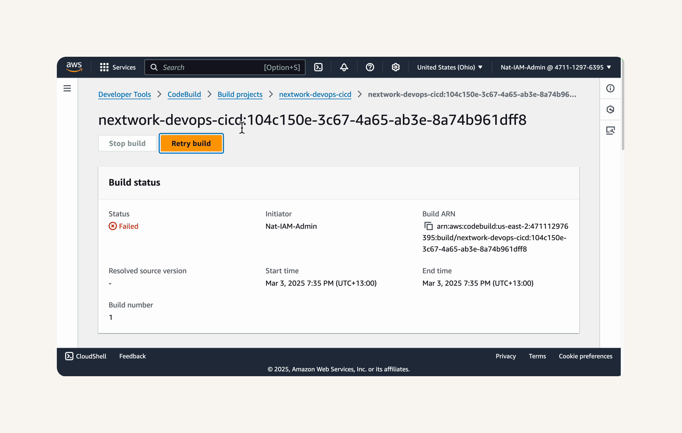Open CloudShell in the footer

click(86, 356)
